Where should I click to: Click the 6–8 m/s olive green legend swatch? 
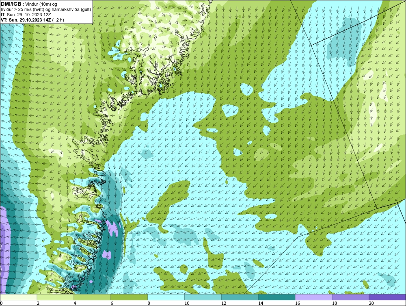click(129, 297)
